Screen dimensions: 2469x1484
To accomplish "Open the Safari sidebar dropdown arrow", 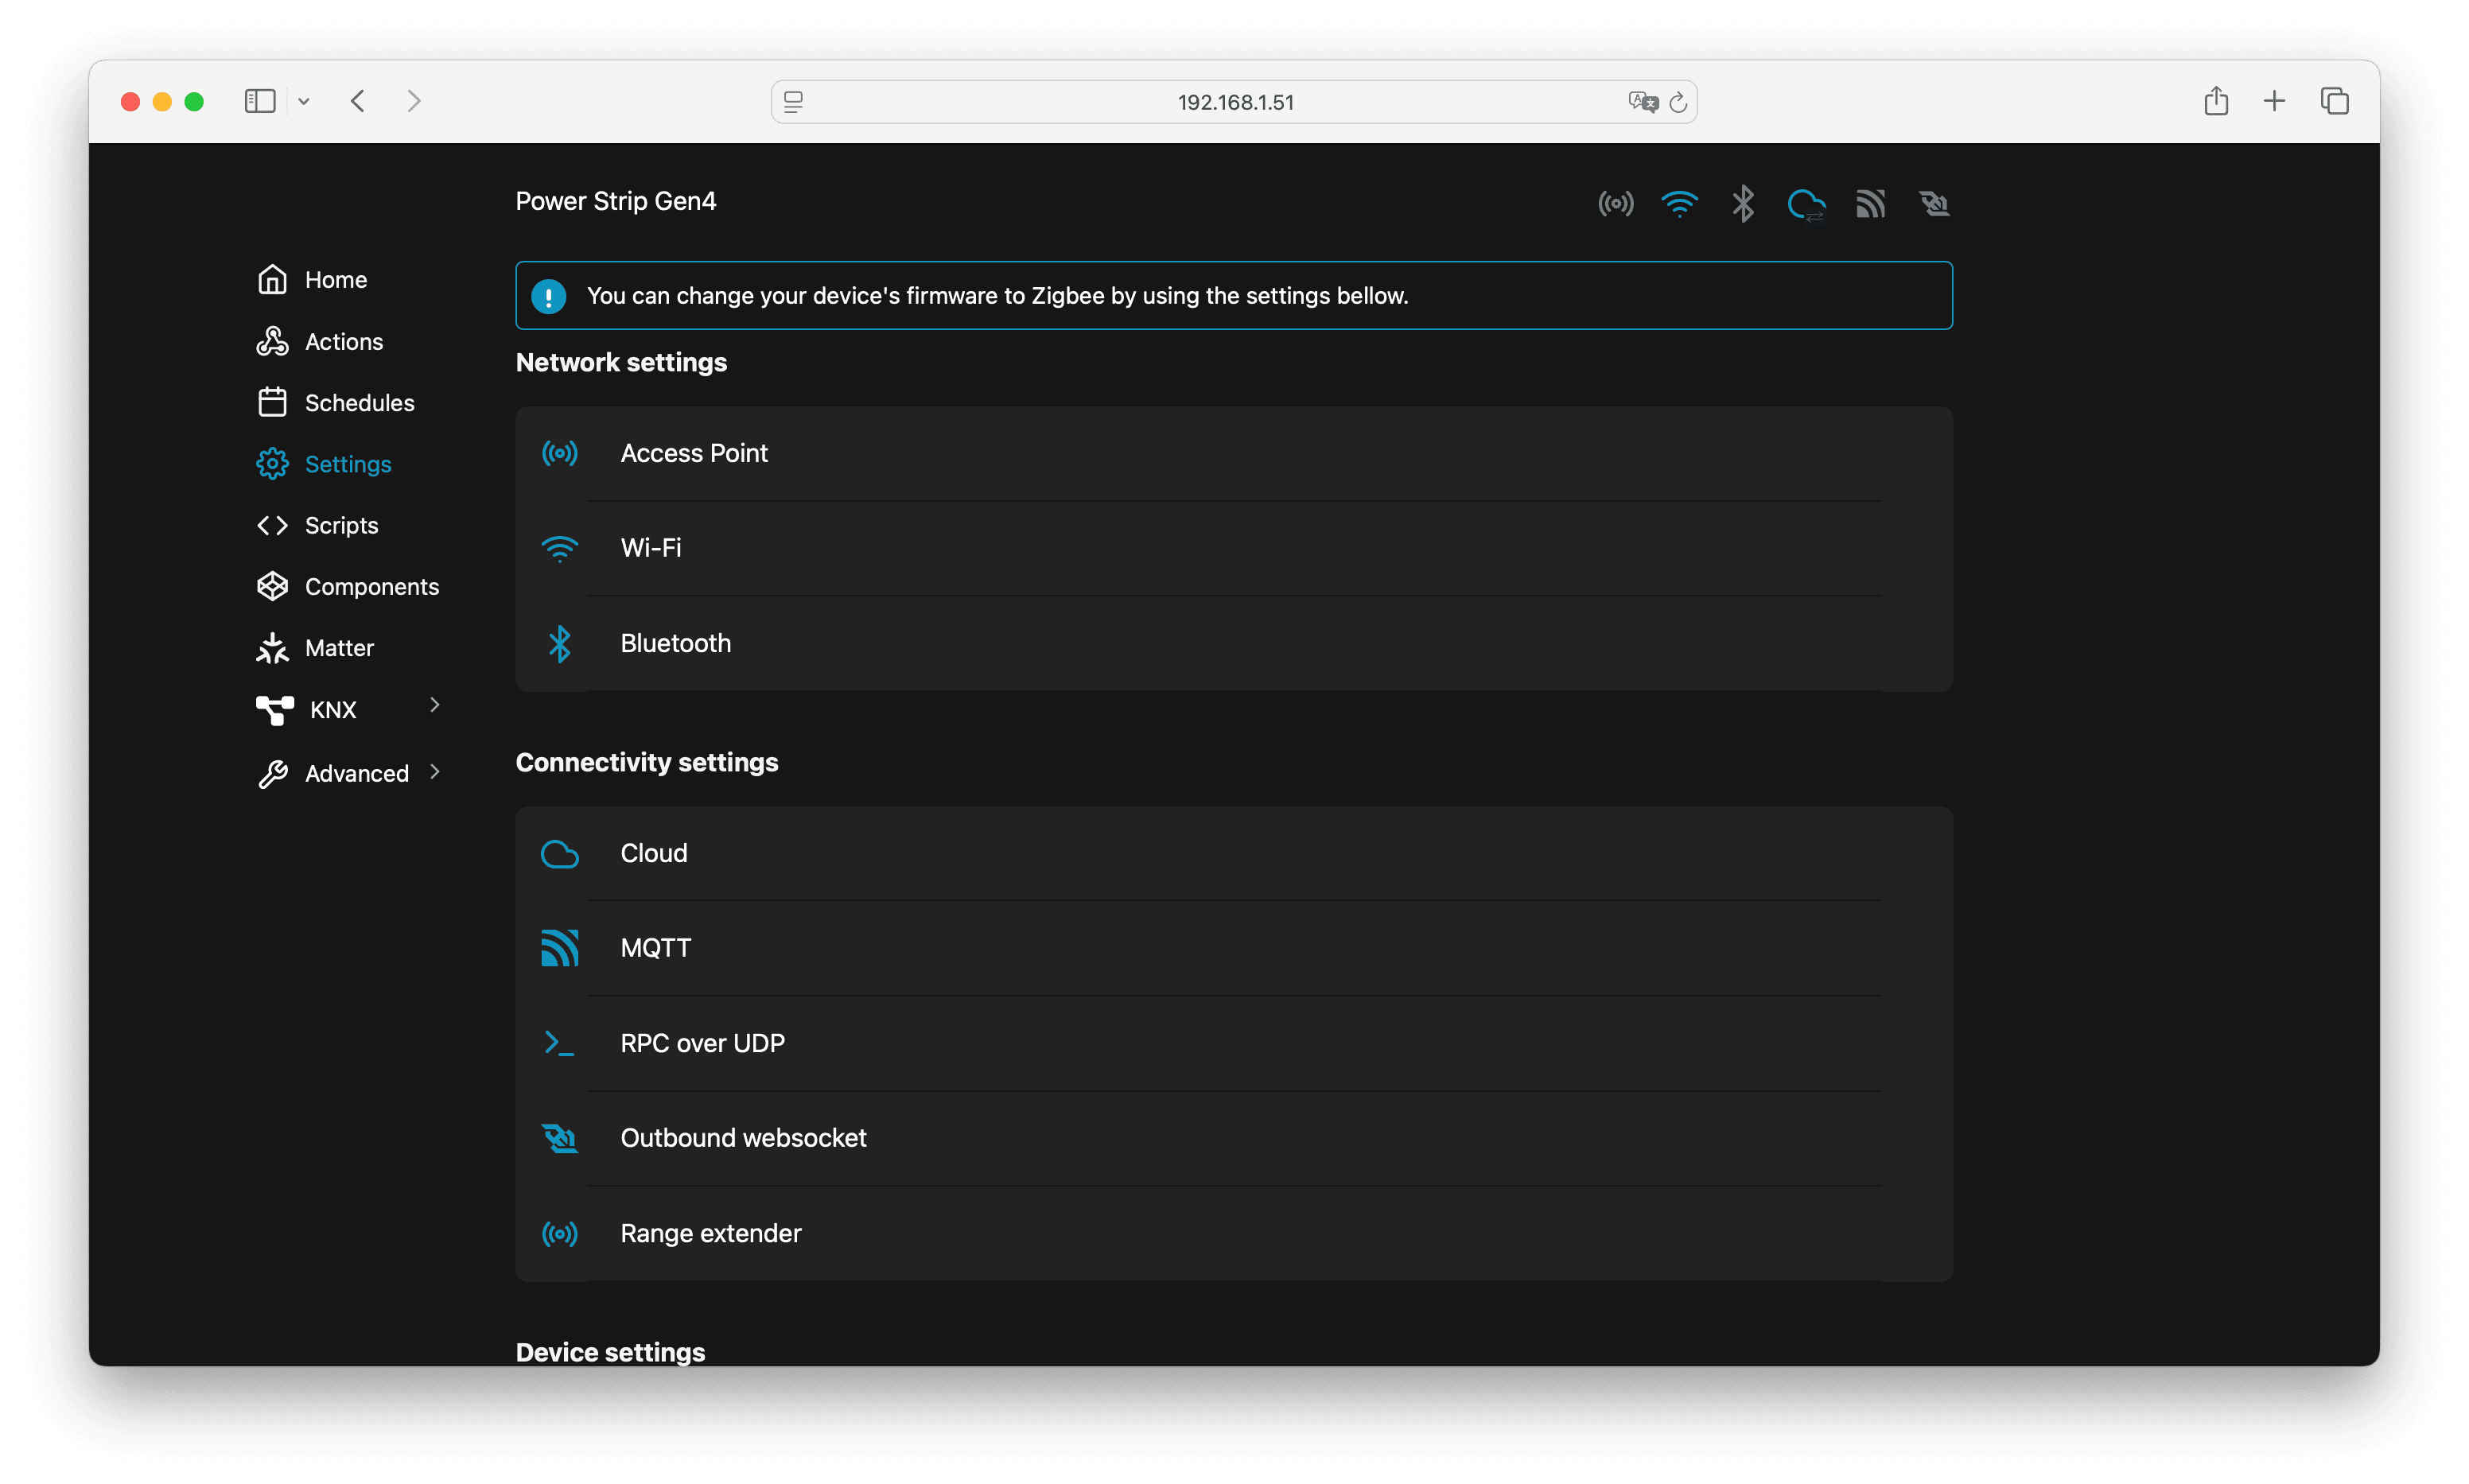I will click(304, 101).
